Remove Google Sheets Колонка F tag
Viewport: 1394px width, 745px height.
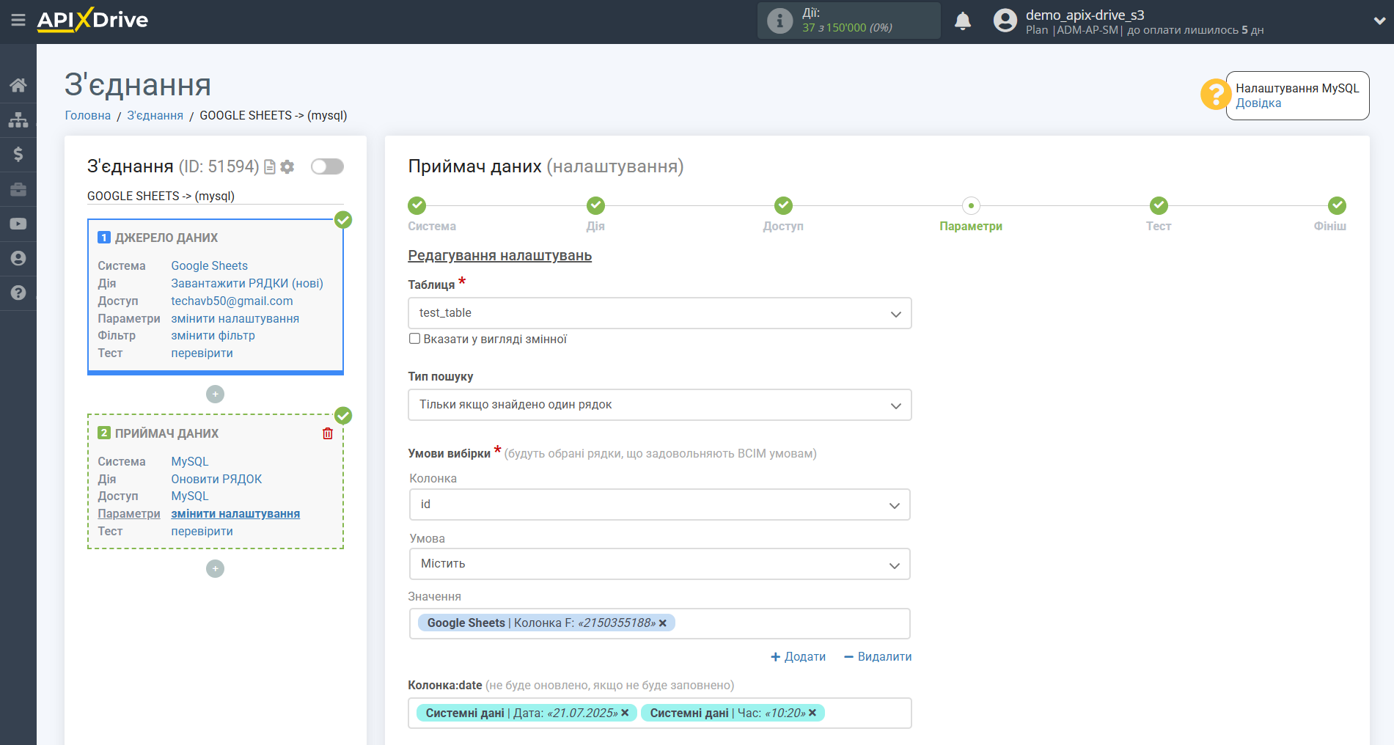663,623
